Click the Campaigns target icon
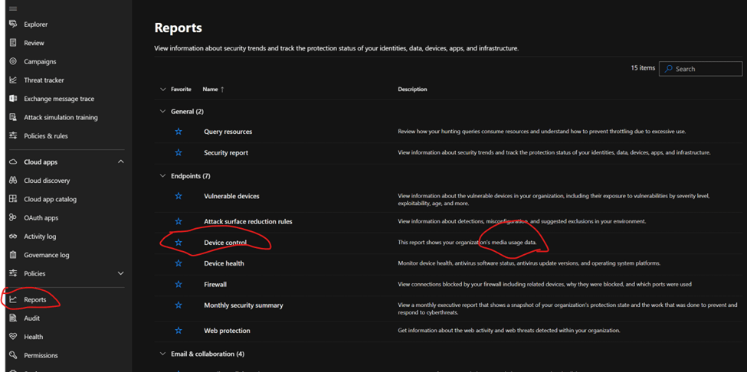This screenshot has width=747, height=372. coord(13,61)
